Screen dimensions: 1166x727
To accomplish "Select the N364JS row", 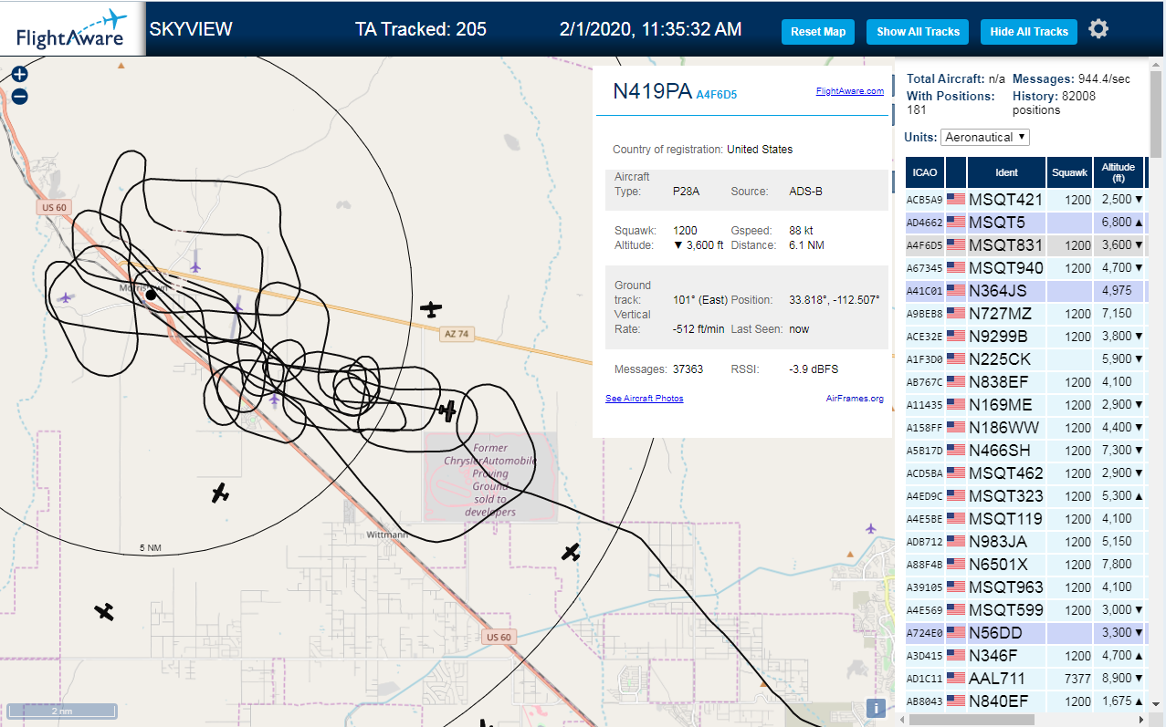I will (x=1026, y=290).
